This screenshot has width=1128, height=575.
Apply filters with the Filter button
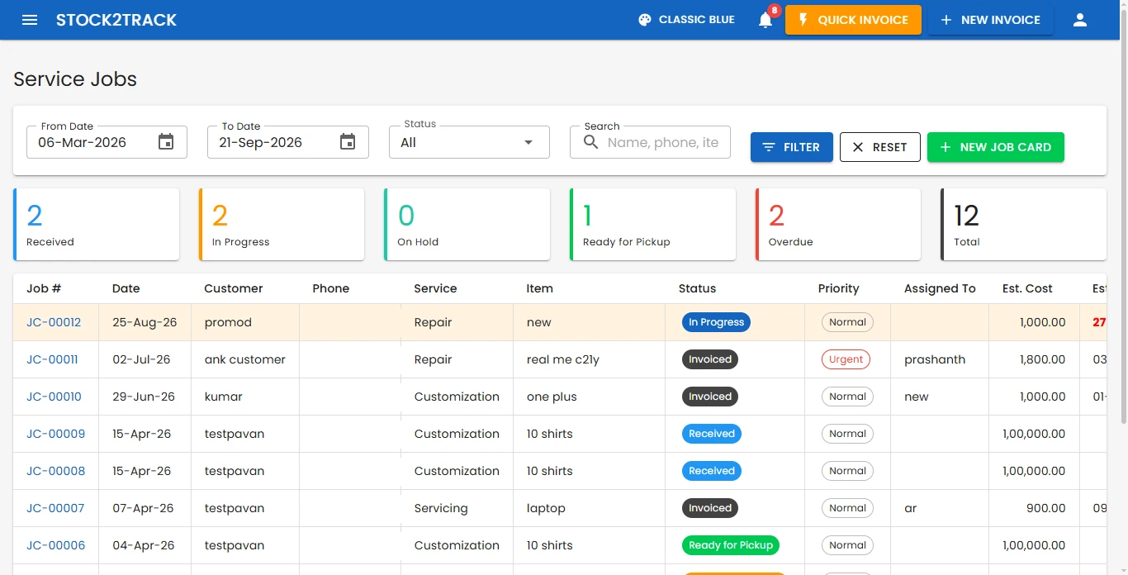tap(791, 147)
